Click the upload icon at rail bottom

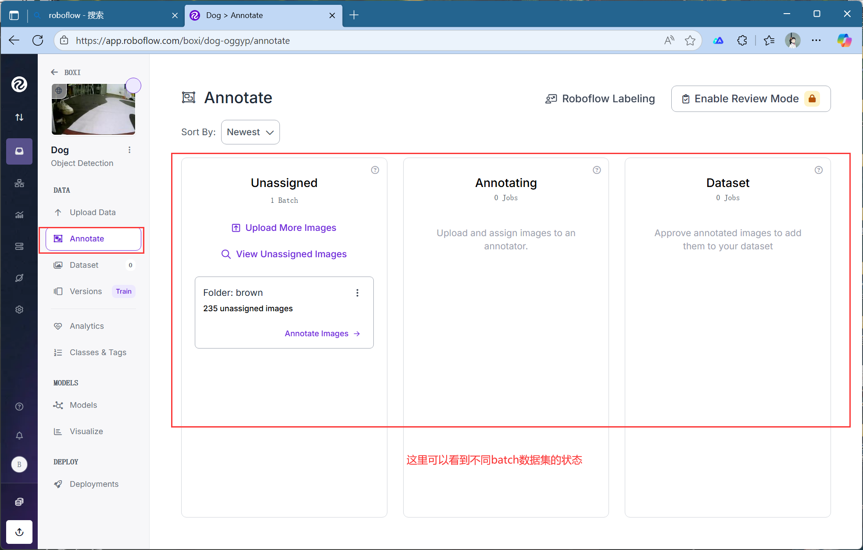pyautogui.click(x=19, y=532)
